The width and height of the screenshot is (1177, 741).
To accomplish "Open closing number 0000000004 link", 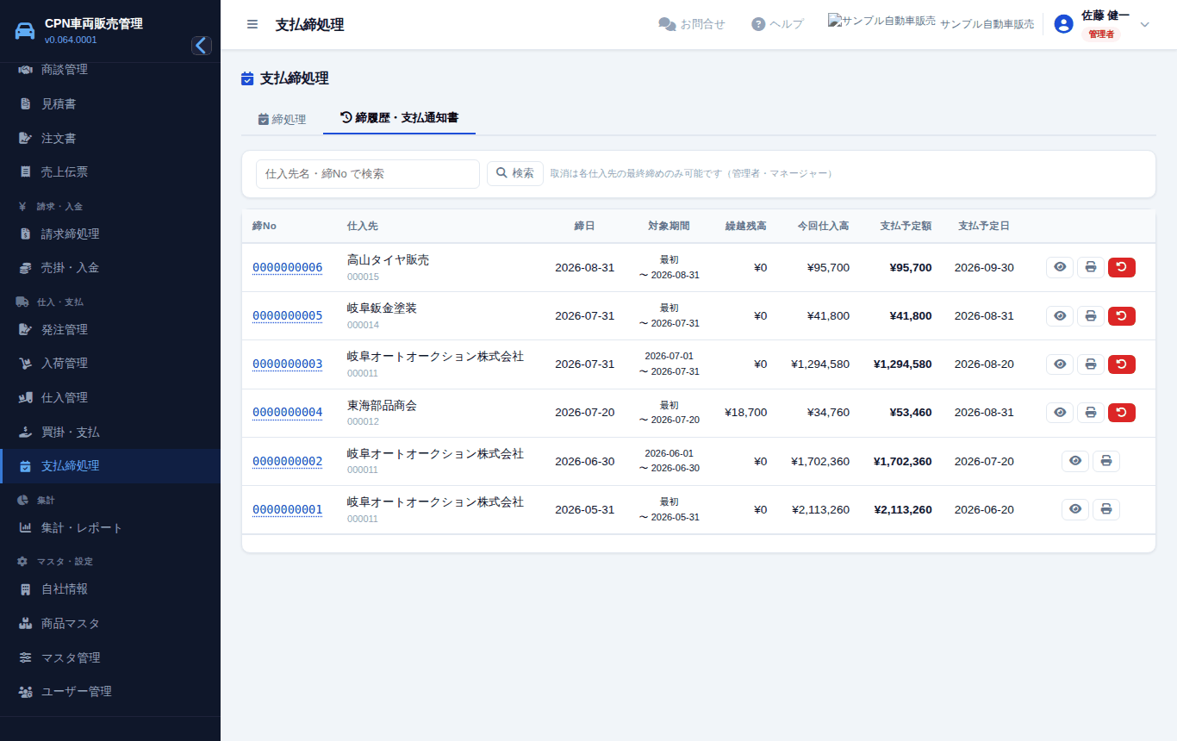I will point(287,413).
